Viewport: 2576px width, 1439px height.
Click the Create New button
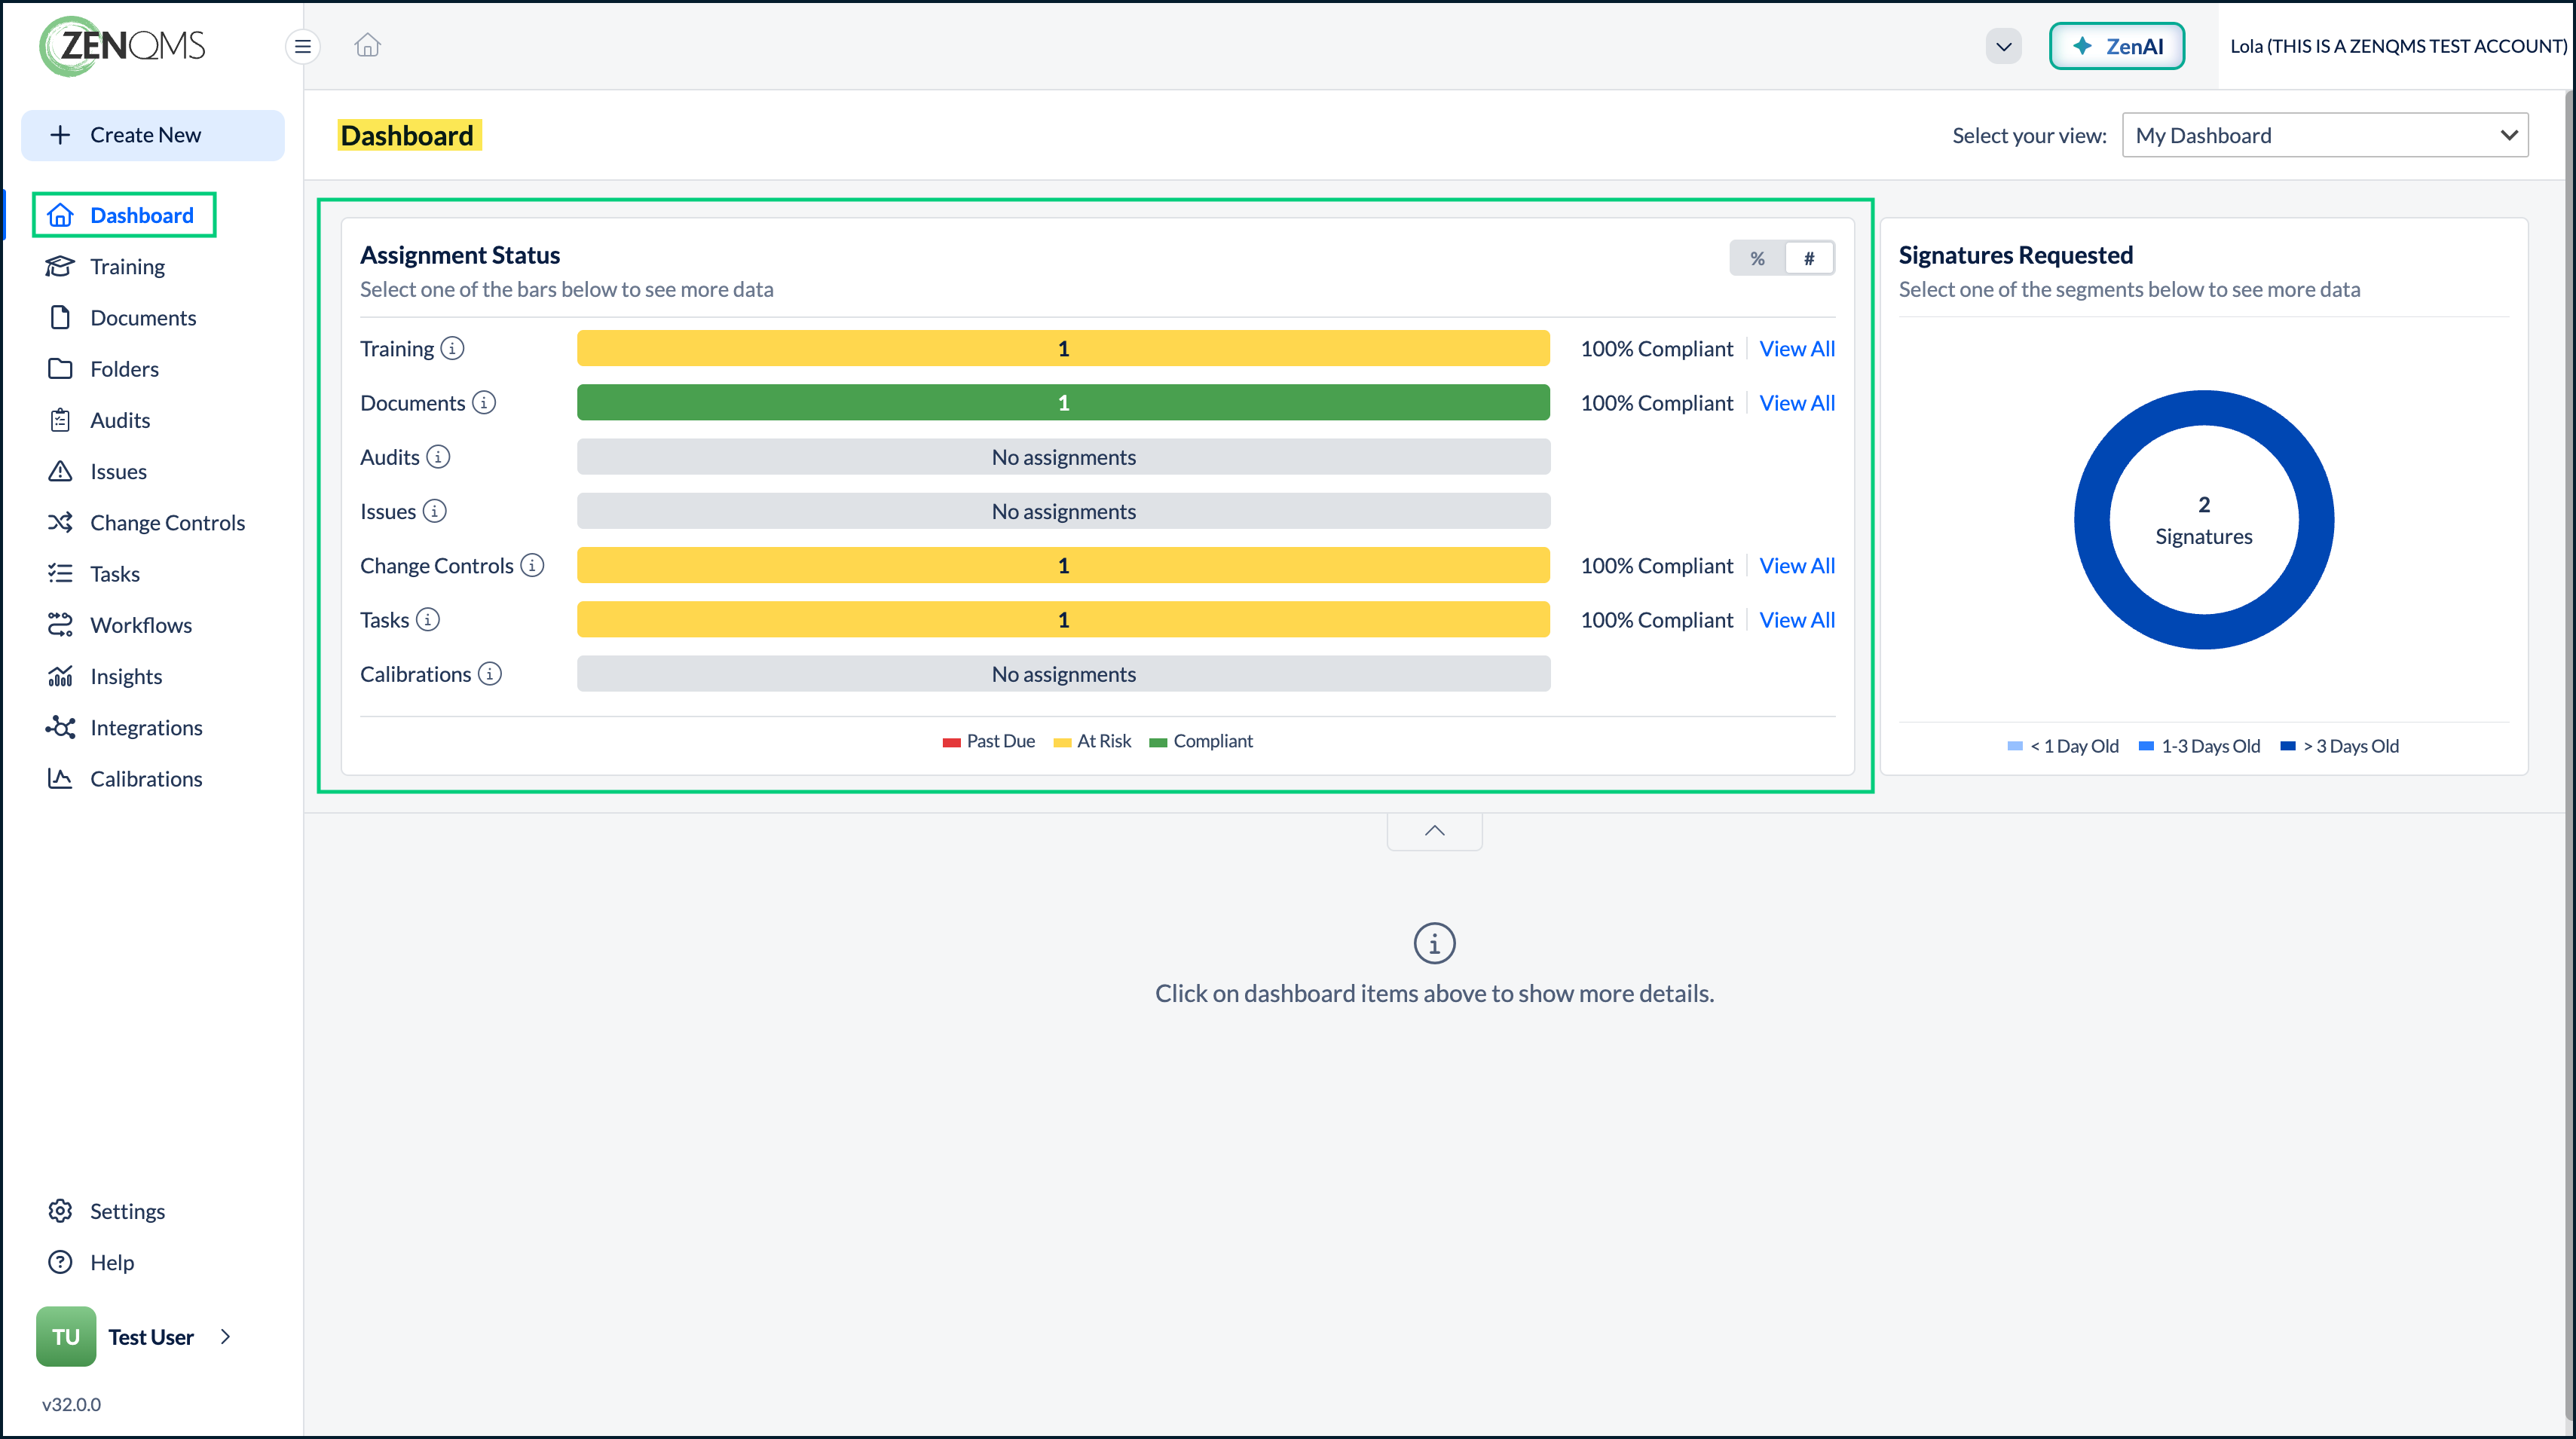(x=153, y=135)
